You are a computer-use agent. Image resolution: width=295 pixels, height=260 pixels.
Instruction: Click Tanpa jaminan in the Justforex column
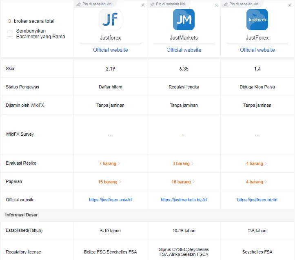111,105
